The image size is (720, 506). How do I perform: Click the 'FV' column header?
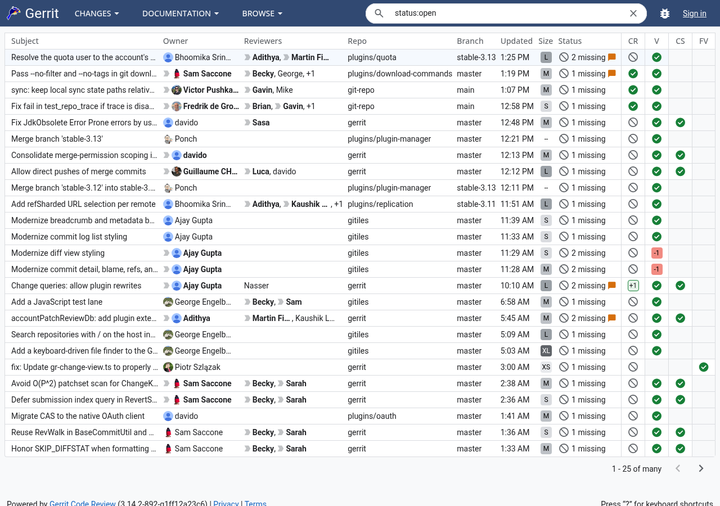704,41
